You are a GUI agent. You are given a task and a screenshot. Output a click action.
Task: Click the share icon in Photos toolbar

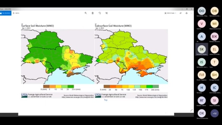pyautogui.click(x=180, y=13)
